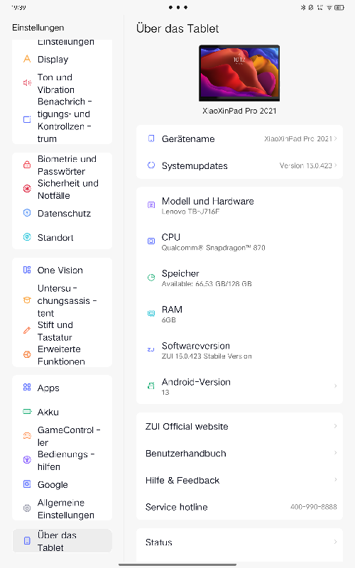Screen dimensions: 355x568
Task: Open ZUI Official website link
Action: click(239, 427)
